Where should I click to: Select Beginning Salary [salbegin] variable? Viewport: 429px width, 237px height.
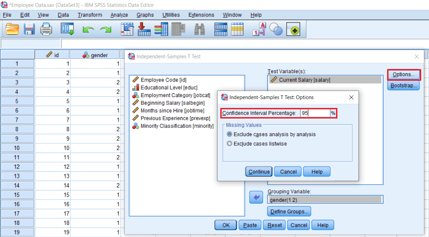point(168,103)
